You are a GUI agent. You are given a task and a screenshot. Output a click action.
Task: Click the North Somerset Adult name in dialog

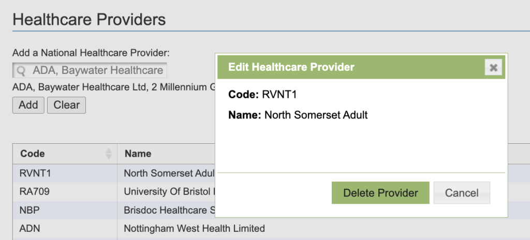(316, 115)
